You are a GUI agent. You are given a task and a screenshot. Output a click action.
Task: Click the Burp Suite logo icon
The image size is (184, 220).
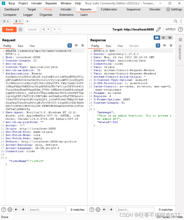tap(3, 3)
